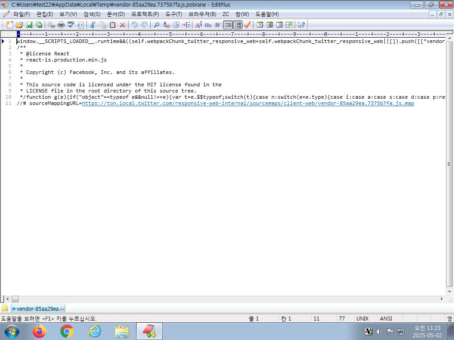The height and width of the screenshot is (340, 454).
Task: Click vertical scrollbar up arrow
Action: [x=450, y=38]
